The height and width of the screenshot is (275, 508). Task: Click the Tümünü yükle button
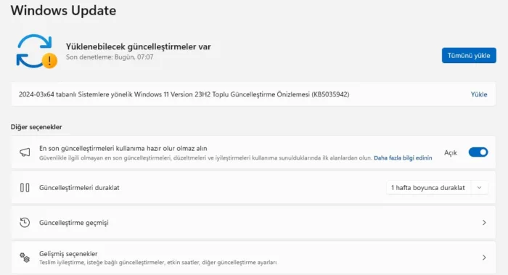pos(469,55)
